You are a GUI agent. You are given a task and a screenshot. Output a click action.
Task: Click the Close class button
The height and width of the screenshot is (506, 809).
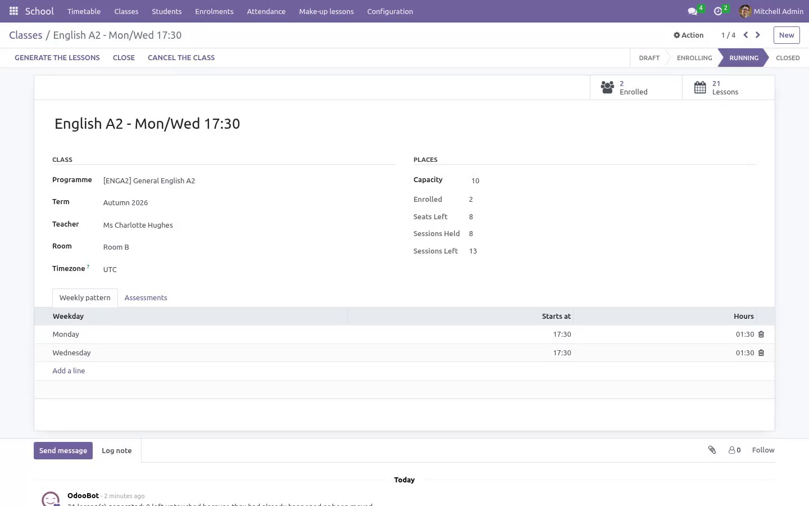click(x=124, y=57)
